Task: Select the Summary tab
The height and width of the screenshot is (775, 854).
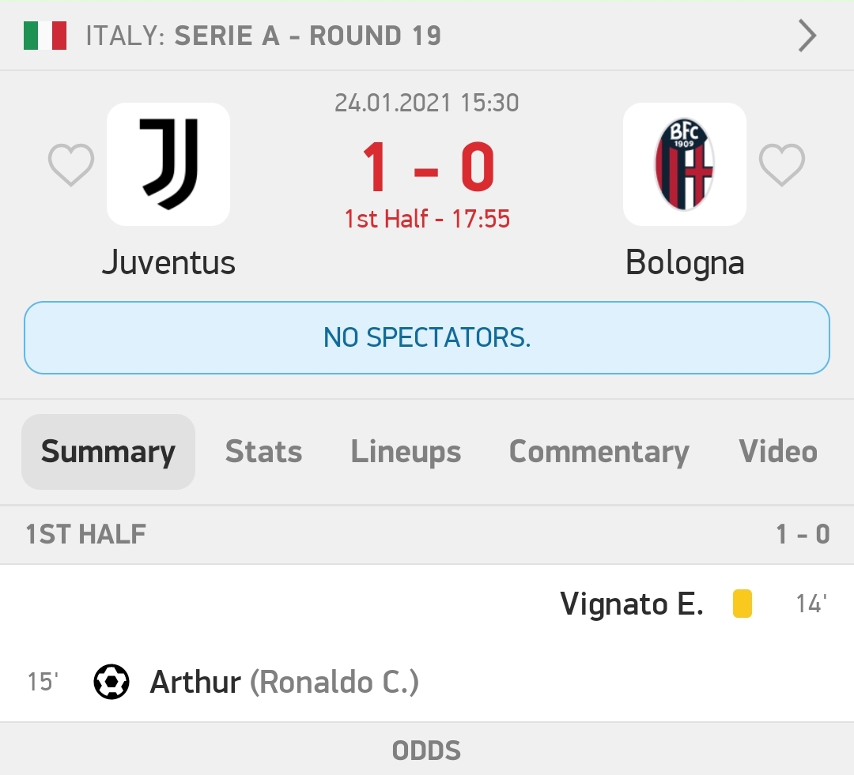Action: coord(108,452)
